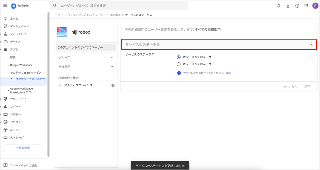Open ダッシュボード in the sidebar

19,26
